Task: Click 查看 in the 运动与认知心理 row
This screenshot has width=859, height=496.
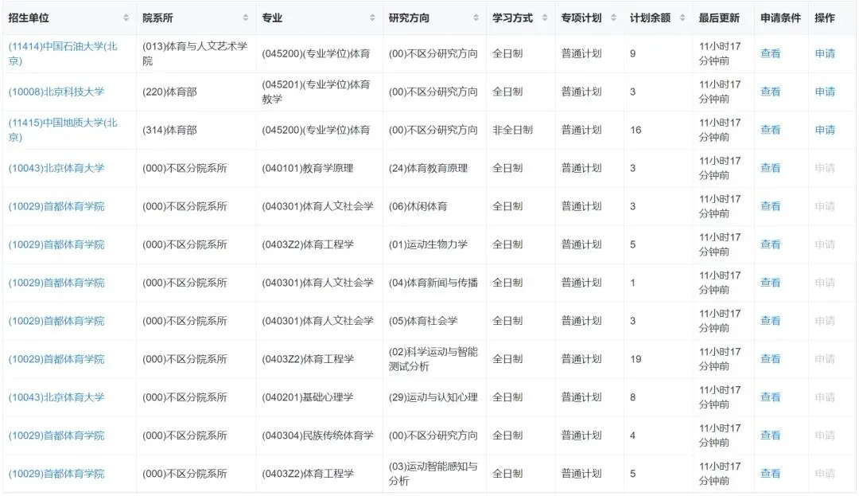Action: (x=770, y=397)
